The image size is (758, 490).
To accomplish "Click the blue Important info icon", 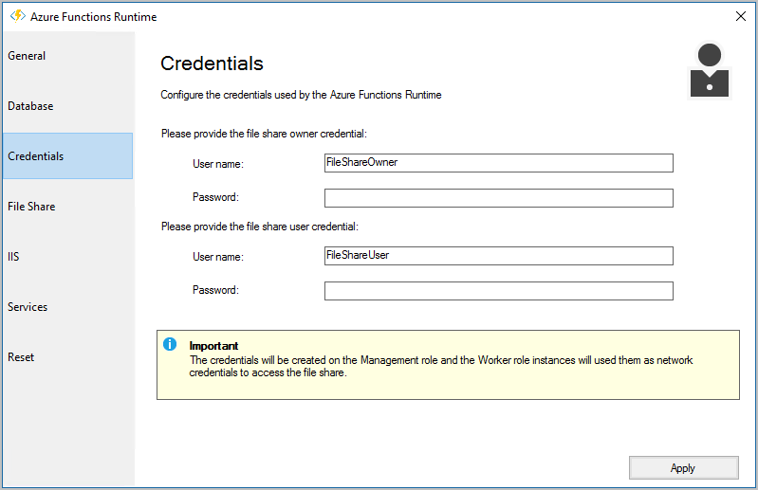I will click(170, 344).
